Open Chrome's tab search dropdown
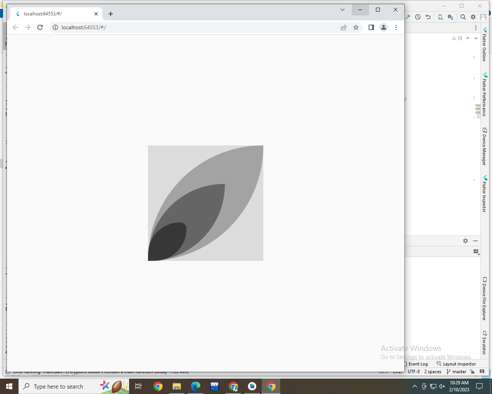 coord(342,10)
